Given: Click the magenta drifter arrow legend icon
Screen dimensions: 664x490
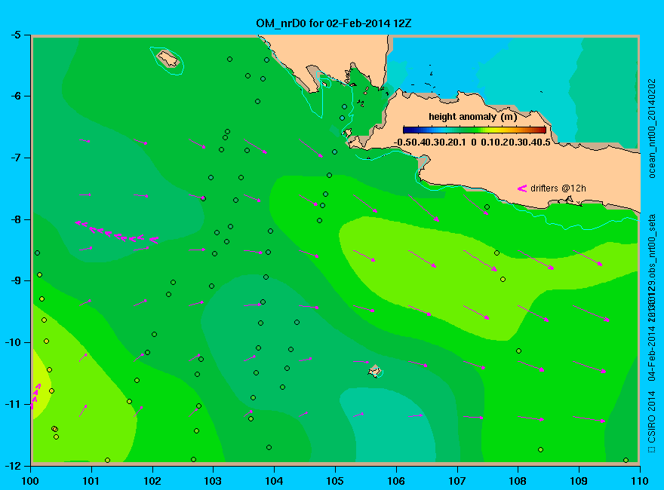Looking at the screenshot, I should pyautogui.click(x=521, y=188).
